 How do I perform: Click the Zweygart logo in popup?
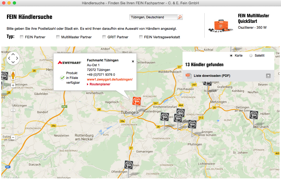pyautogui.click(x=69, y=62)
